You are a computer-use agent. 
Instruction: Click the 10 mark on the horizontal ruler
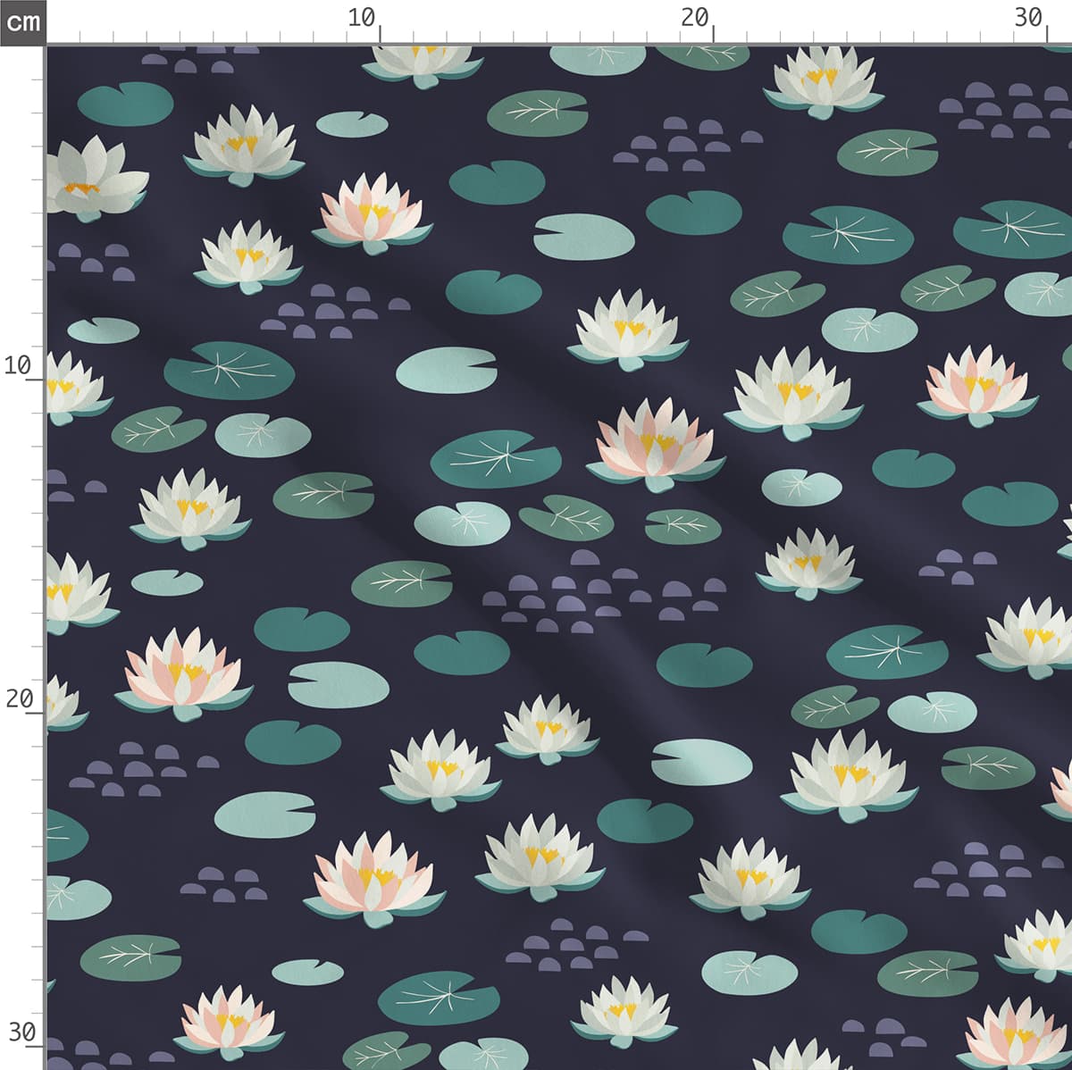tap(362, 18)
